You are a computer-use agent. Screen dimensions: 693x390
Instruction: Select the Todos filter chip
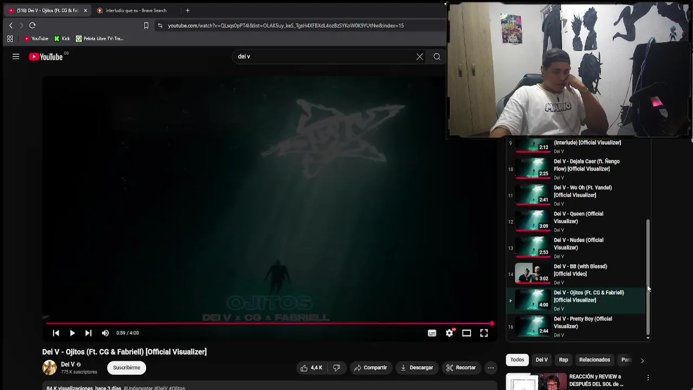click(517, 360)
